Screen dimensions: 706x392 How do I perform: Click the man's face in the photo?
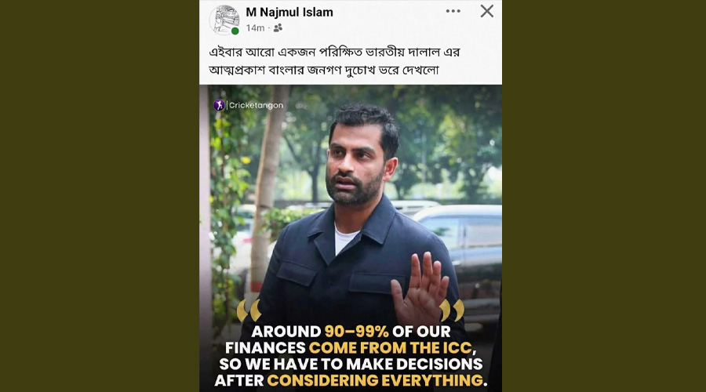(x=355, y=165)
